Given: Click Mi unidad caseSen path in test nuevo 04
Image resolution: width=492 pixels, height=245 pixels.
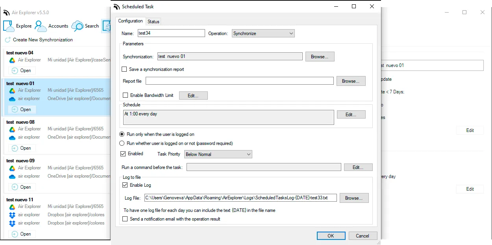Looking at the screenshot, I should [x=79, y=60].
